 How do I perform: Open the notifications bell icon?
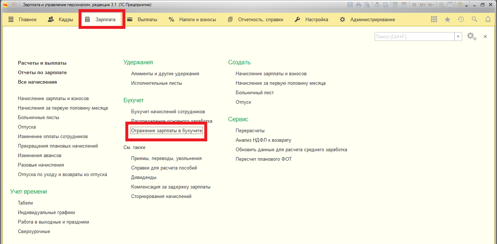pos(488,19)
